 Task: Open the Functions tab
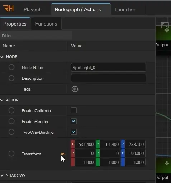coord(46,24)
